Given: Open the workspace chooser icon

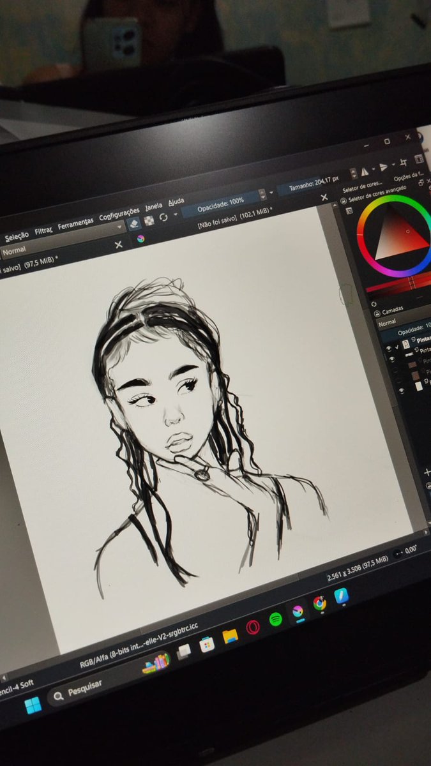Looking at the screenshot, I should (x=419, y=160).
